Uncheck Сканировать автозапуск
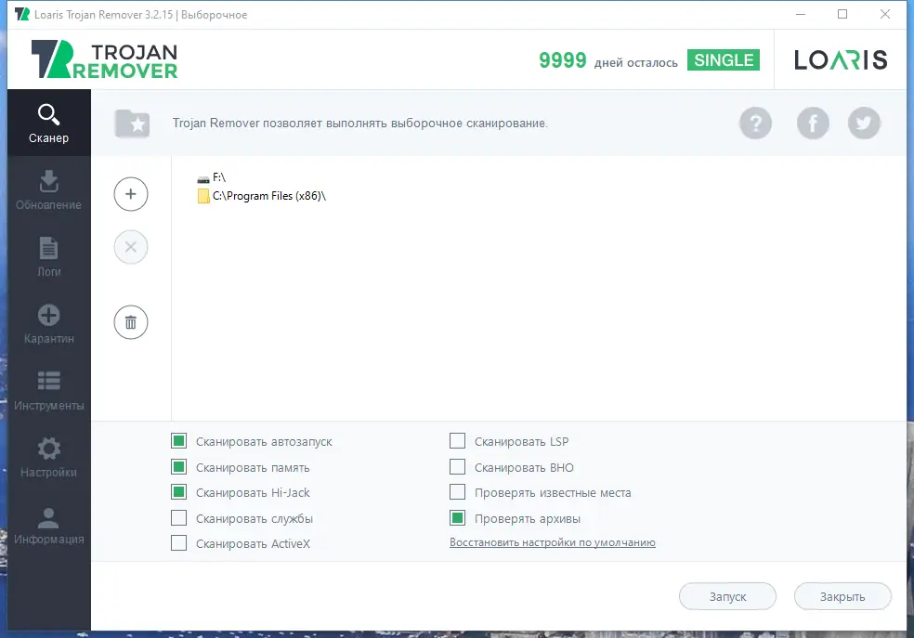914x638 pixels. click(x=179, y=441)
